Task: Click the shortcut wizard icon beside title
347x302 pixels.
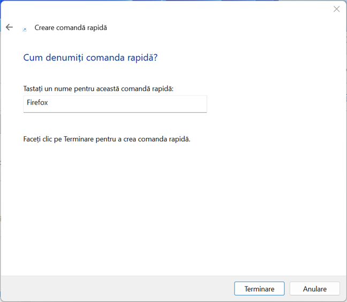Action: click(x=25, y=30)
